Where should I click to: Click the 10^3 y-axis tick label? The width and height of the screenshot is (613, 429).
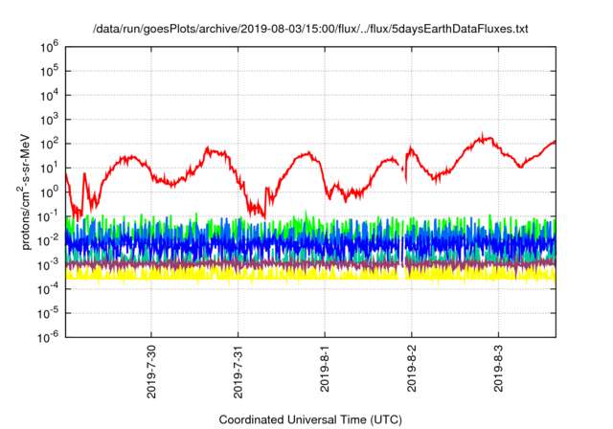49,120
